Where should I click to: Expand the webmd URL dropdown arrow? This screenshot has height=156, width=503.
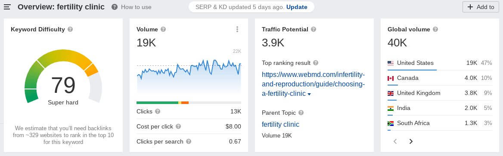[x=309, y=94]
